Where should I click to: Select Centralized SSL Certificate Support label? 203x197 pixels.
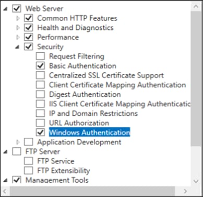pyautogui.click(x=106, y=75)
